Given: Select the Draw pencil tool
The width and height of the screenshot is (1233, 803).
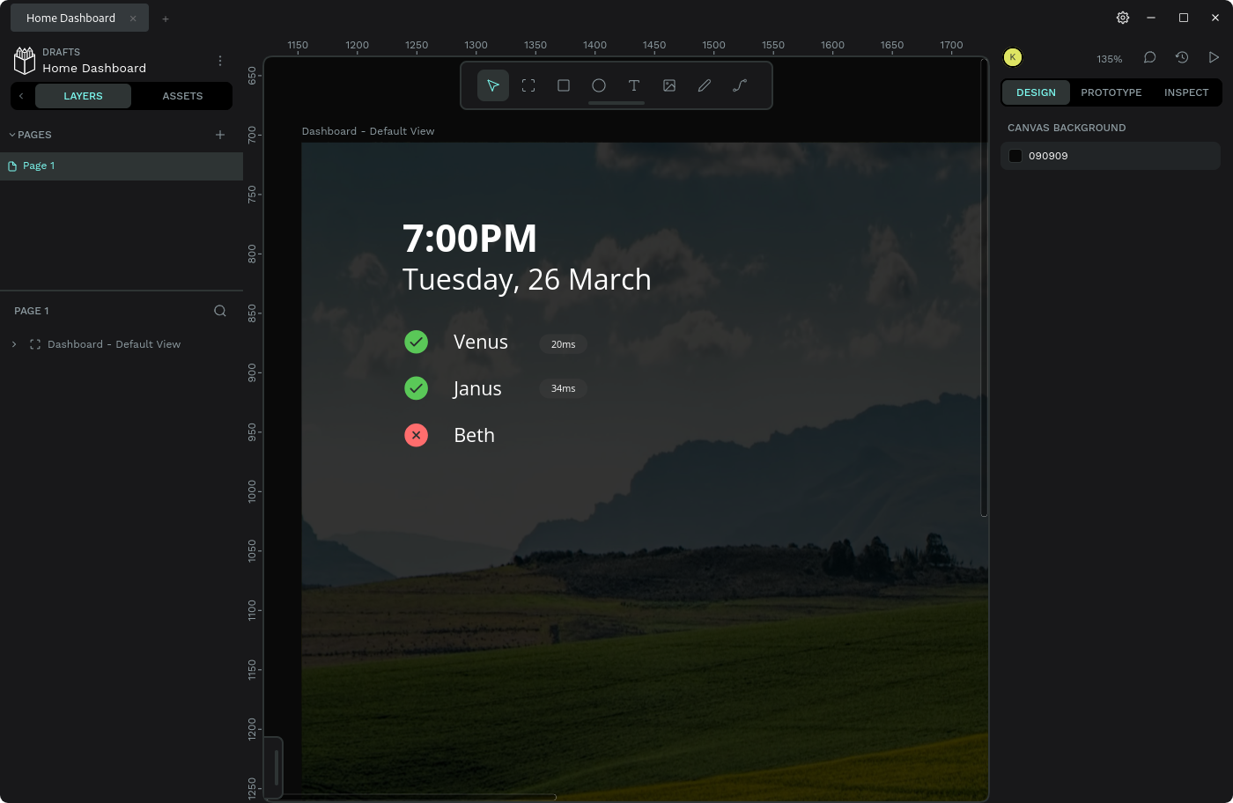Looking at the screenshot, I should click(x=705, y=85).
